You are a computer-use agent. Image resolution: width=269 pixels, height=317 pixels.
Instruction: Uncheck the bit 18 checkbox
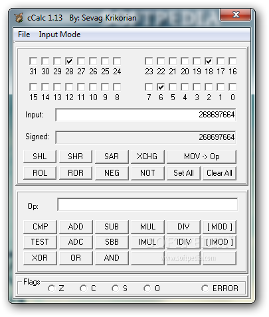pyautogui.click(x=209, y=61)
